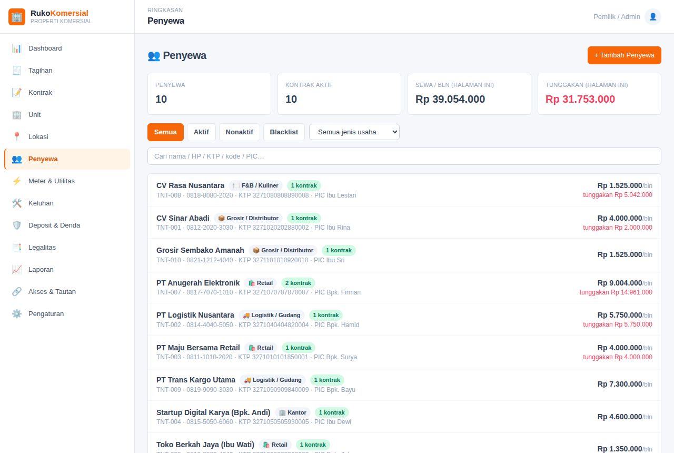The height and width of the screenshot is (453, 674).
Task: Click the + Tambah Penyewa button
Action: pyautogui.click(x=625, y=55)
